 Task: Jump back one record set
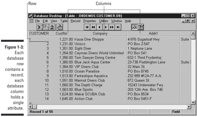93,27
